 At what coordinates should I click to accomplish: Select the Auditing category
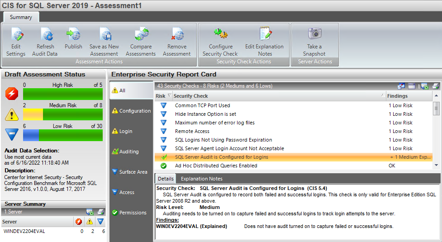click(131, 151)
